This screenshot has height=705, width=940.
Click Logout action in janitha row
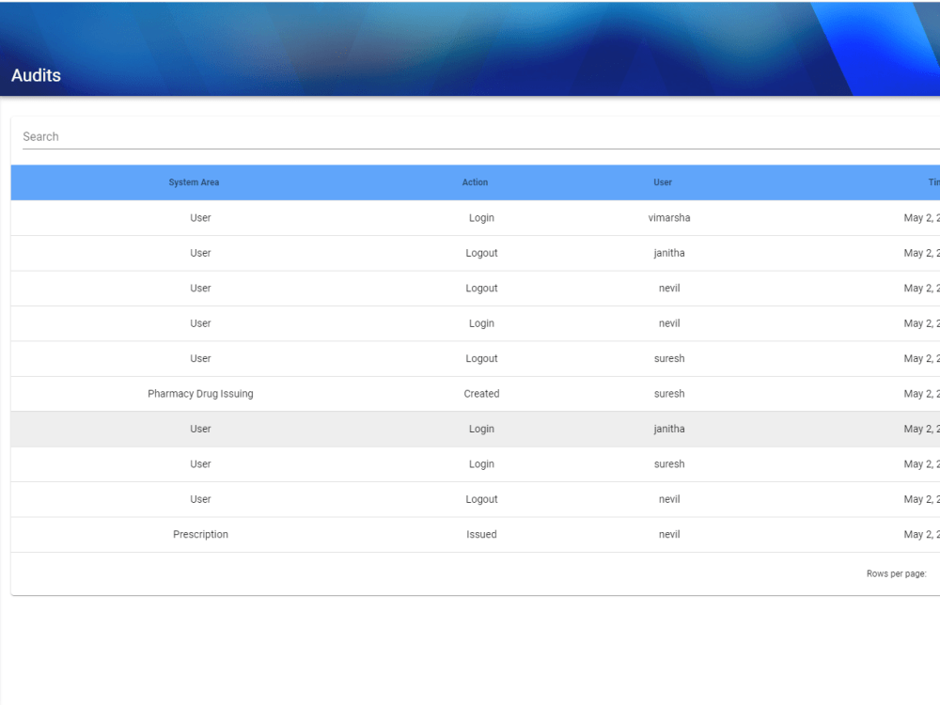(x=481, y=253)
